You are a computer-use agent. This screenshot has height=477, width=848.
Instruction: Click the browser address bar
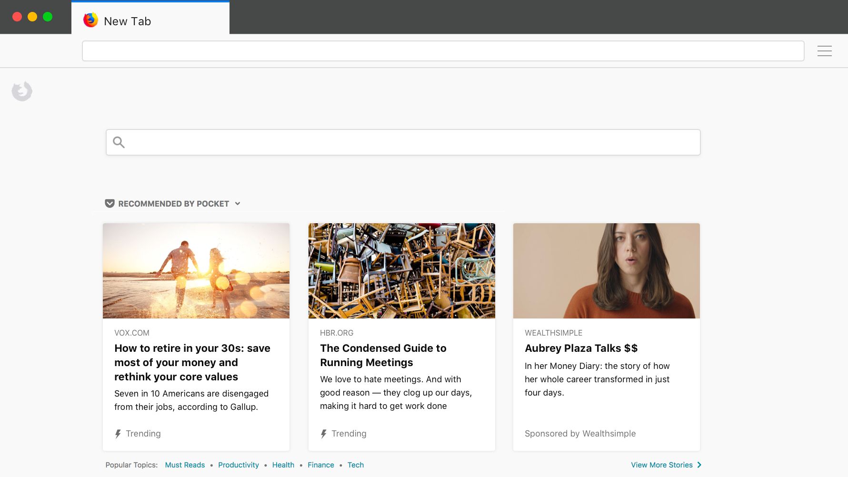443,51
